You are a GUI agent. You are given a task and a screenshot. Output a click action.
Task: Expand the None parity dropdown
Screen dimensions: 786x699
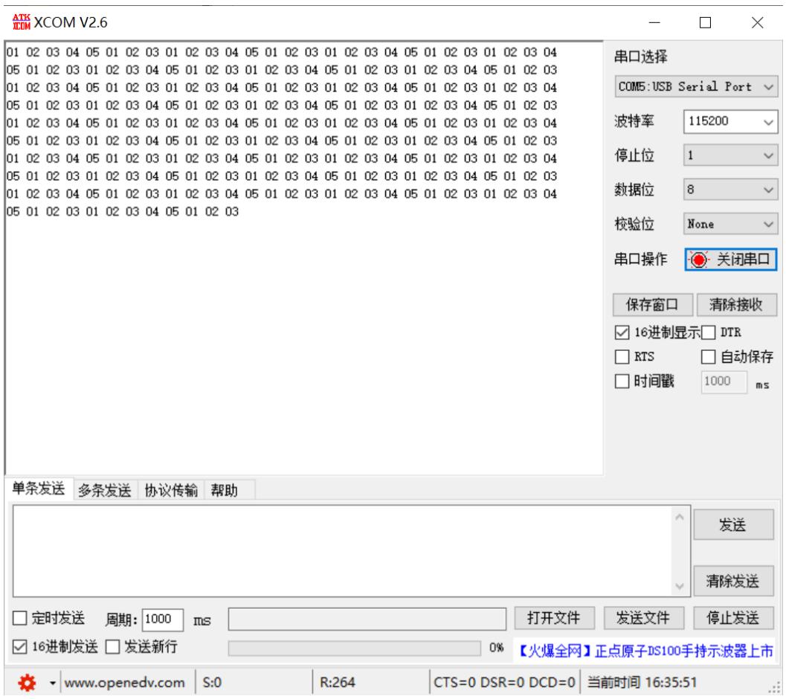pyautogui.click(x=730, y=224)
